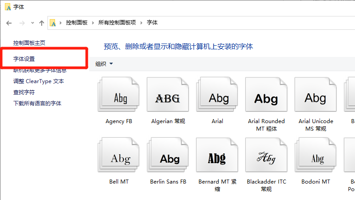355x200 pixels.
Task: Click the fonts folder icon in address bar
Action: (53, 23)
